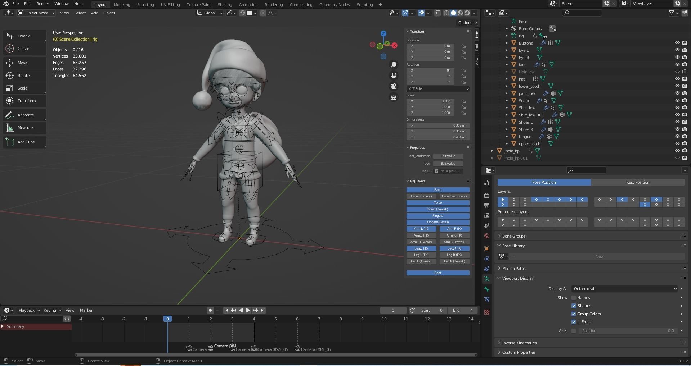Click Edit Value for ant_landscape
The height and width of the screenshot is (366, 691).
coord(448,156)
